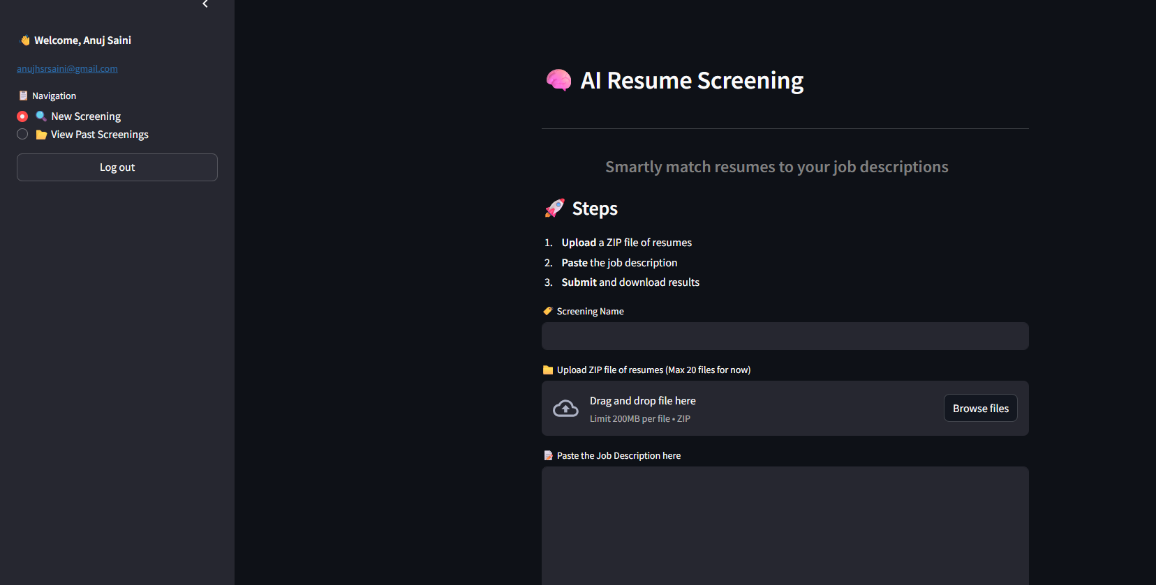The height and width of the screenshot is (585, 1156).
Task: Click the 'Upload a ZIP file of resumes' step
Action: pyautogui.click(x=627, y=243)
